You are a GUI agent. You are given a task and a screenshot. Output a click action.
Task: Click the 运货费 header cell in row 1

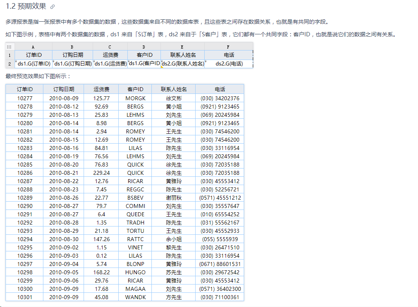pos(110,55)
